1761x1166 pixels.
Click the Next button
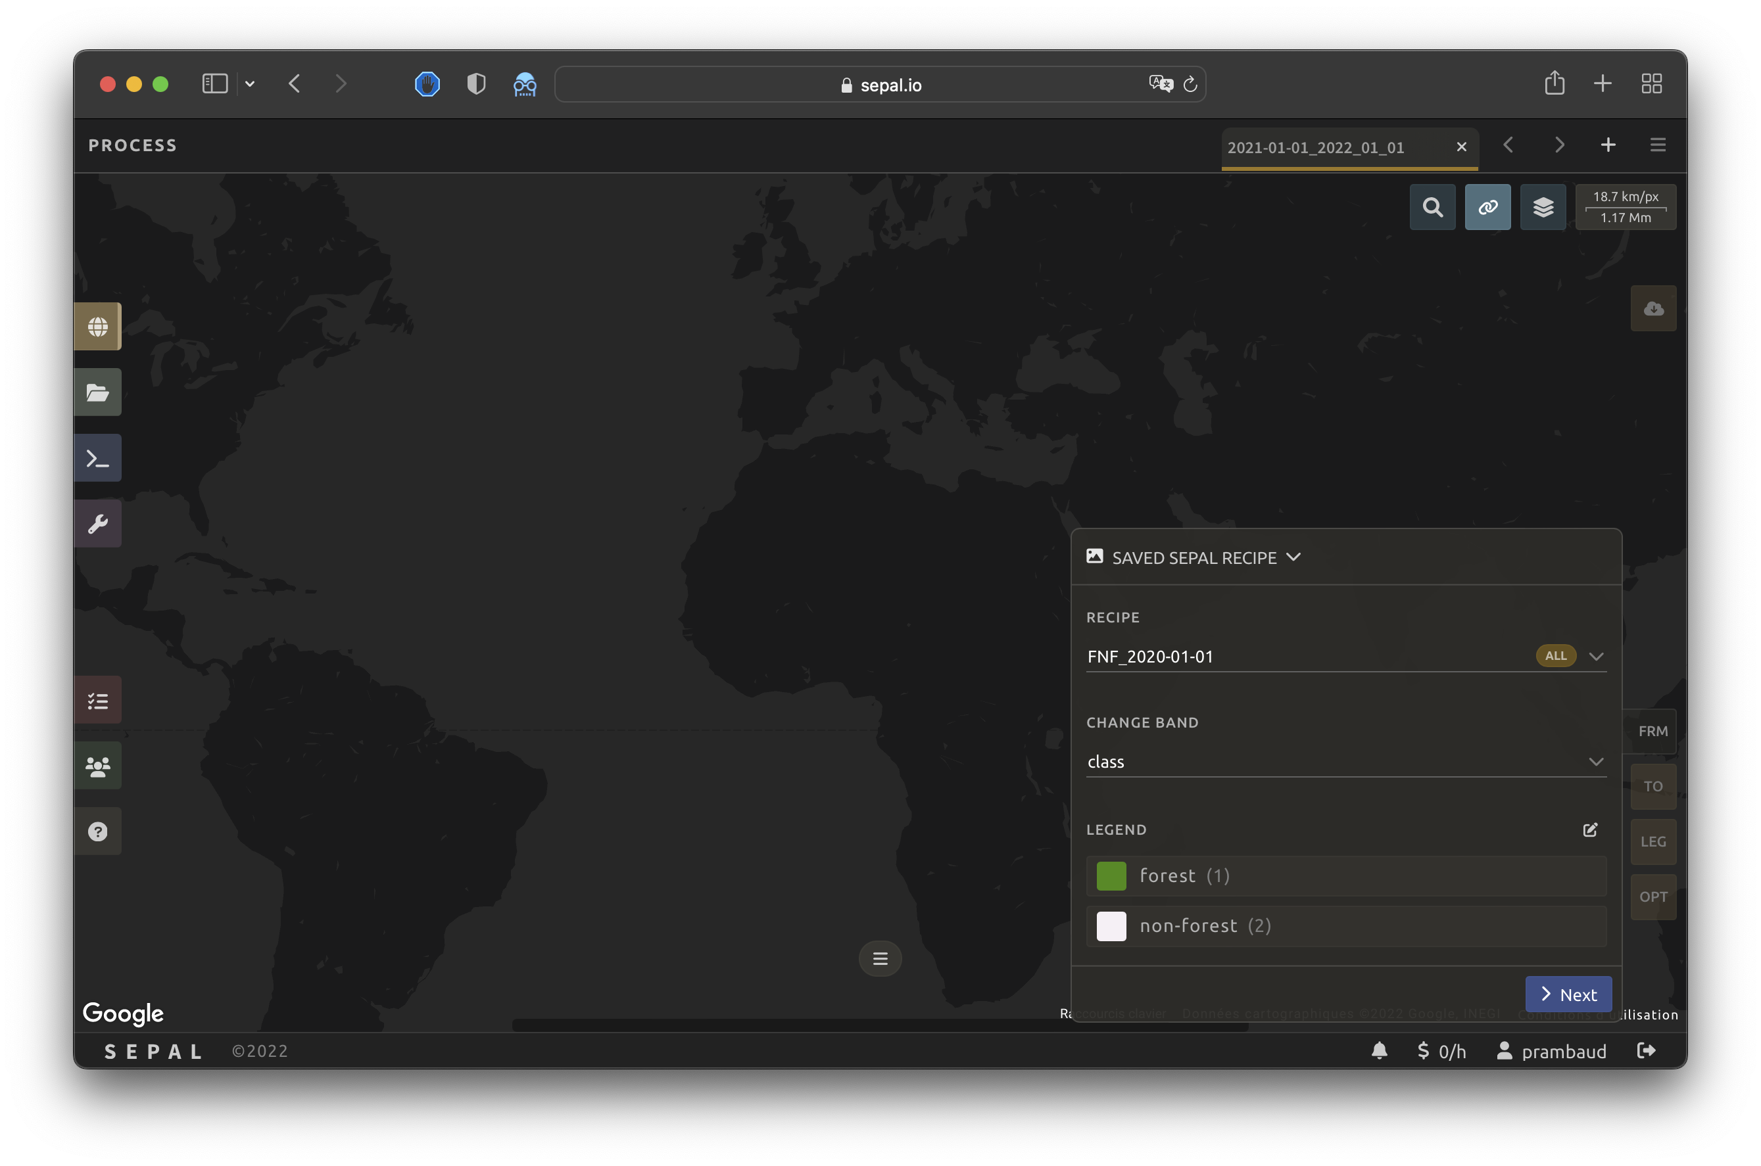pyautogui.click(x=1568, y=994)
